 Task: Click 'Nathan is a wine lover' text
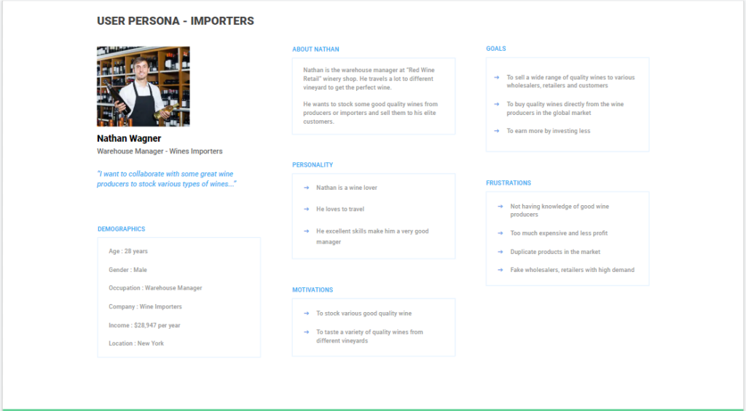(346, 188)
